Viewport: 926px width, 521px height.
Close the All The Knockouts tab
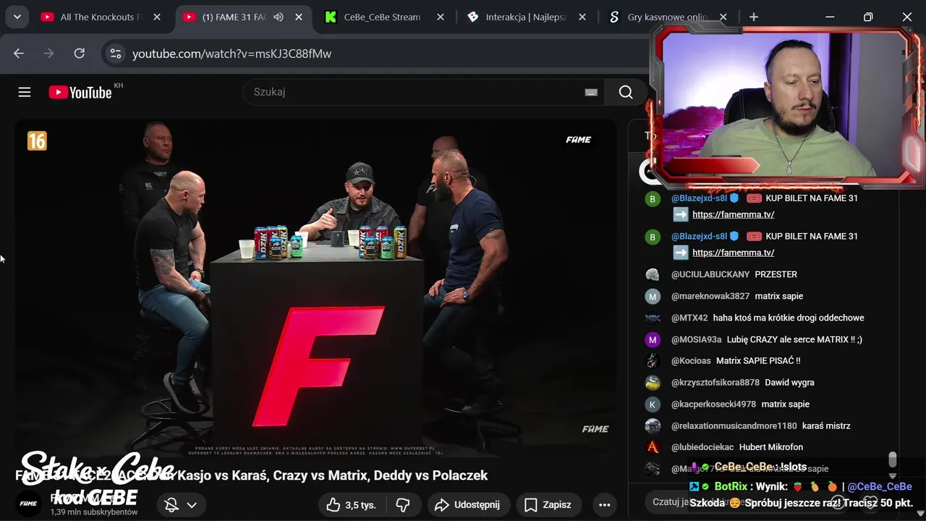(x=157, y=17)
